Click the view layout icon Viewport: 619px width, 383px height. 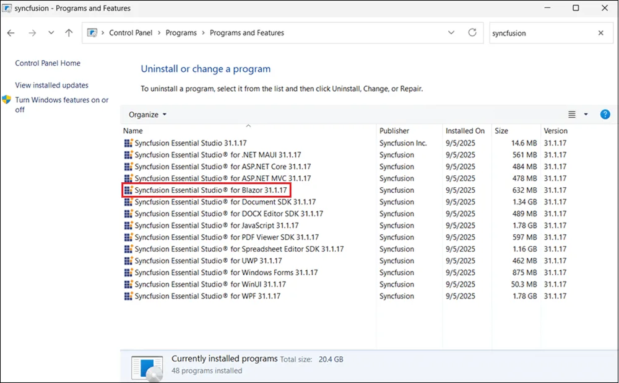click(x=572, y=115)
